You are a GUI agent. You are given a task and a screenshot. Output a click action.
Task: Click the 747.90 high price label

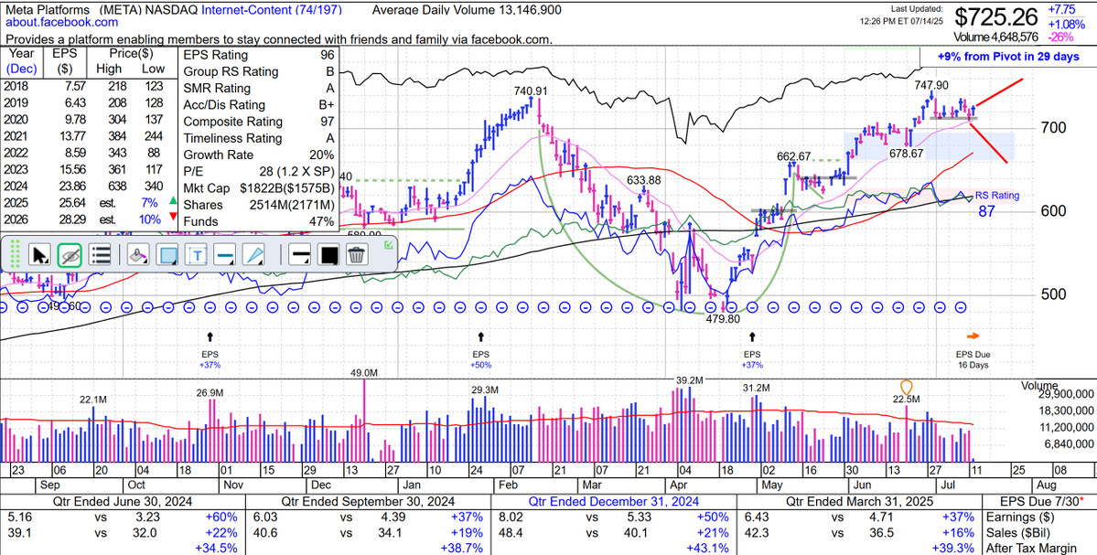[932, 85]
